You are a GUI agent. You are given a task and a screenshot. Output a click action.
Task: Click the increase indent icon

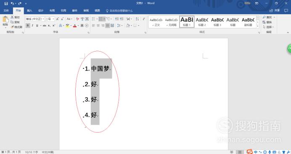122,19
